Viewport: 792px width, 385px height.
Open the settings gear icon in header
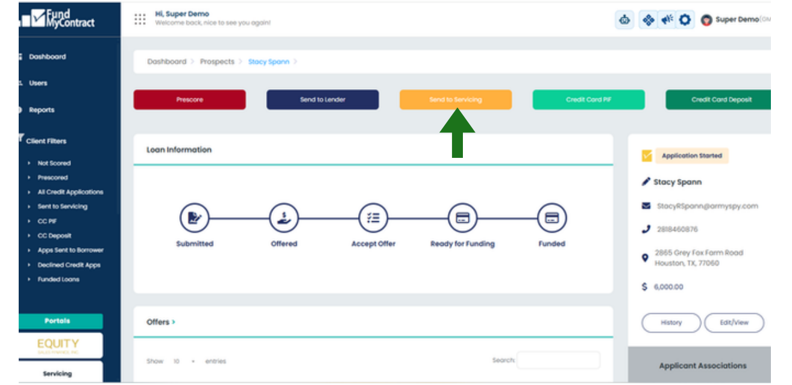coord(685,20)
